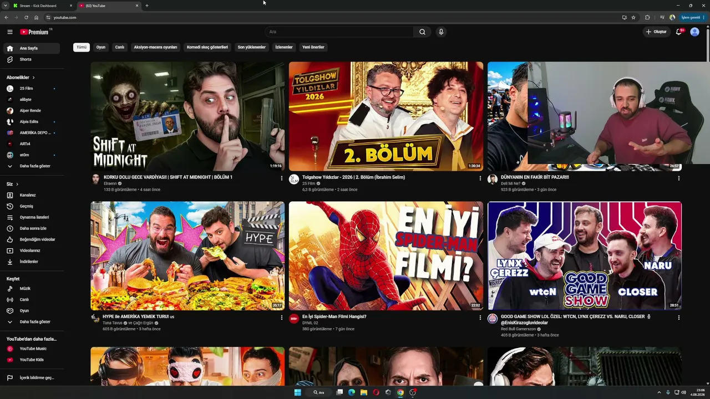Image resolution: width=710 pixels, height=399 pixels.
Task: Play the HYPE Amerika Yemek Turu thumbnail
Action: [187, 255]
